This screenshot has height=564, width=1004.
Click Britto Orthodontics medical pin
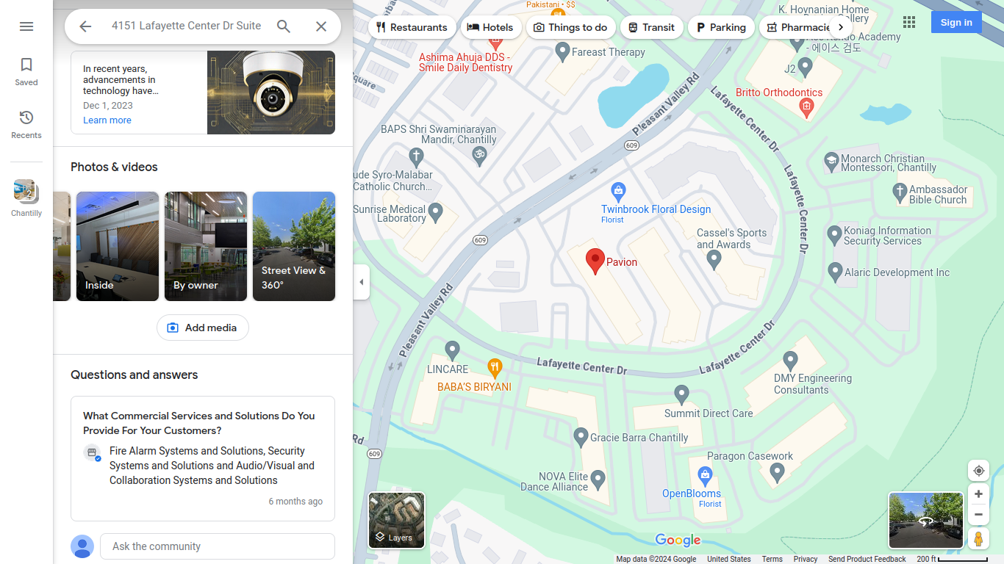point(806,109)
